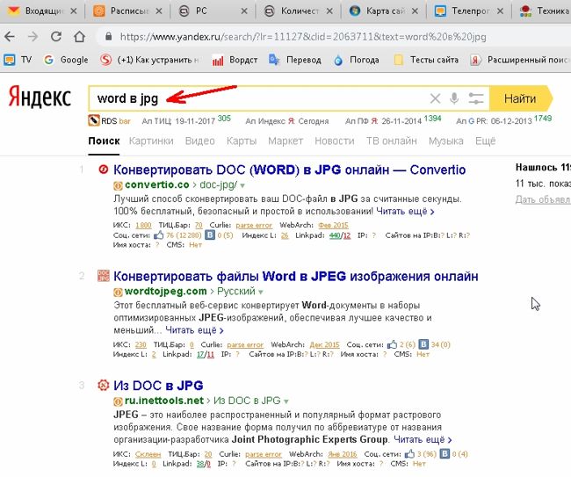Open the Ещё more services menu
The width and height of the screenshot is (571, 477).
pos(485,141)
